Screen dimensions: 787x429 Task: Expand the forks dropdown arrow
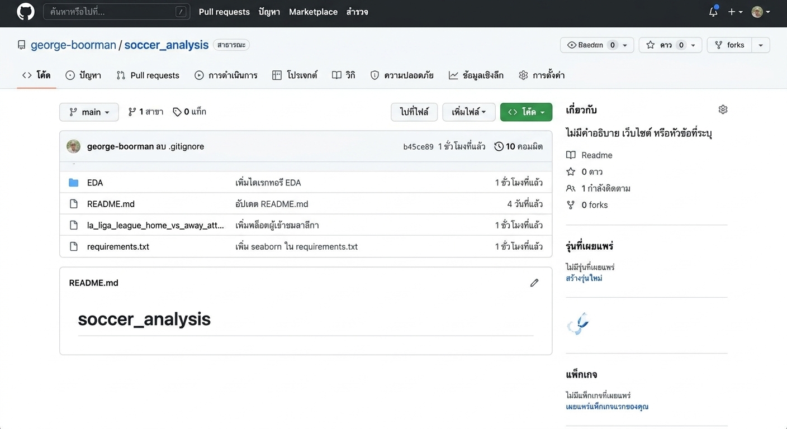point(761,45)
